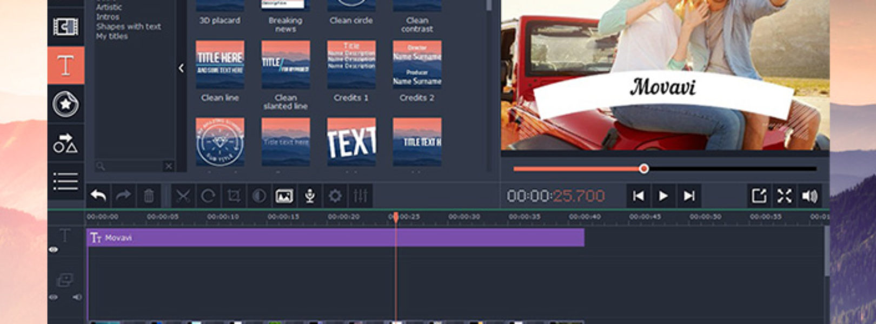Collapse the categories panel with left chevron
The width and height of the screenshot is (876, 324).
click(181, 68)
